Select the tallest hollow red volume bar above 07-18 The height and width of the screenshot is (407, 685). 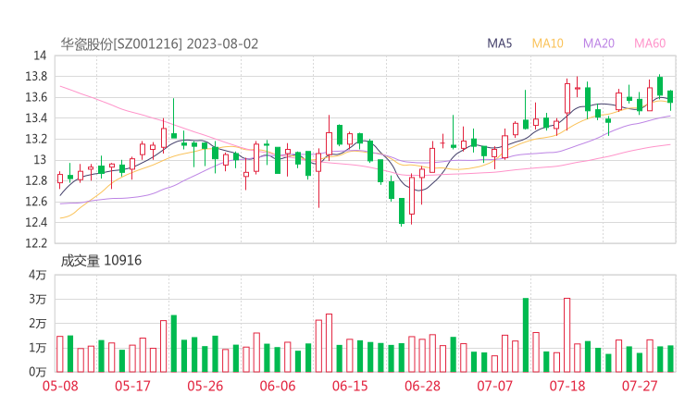pyautogui.click(x=567, y=335)
